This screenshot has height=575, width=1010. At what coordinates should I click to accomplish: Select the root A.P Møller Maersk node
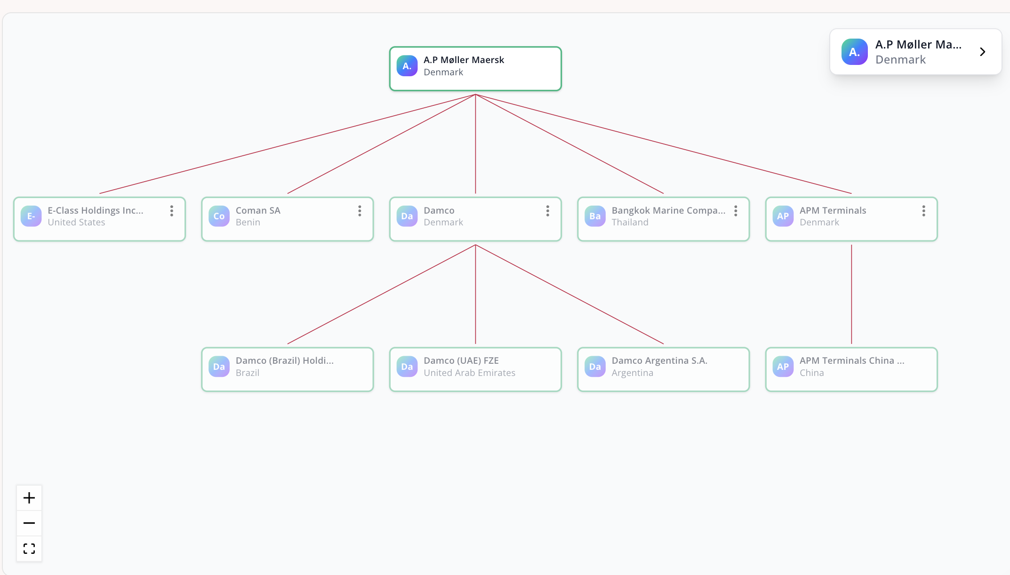point(475,69)
